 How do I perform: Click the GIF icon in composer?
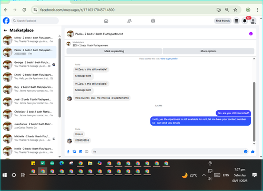[87, 152]
